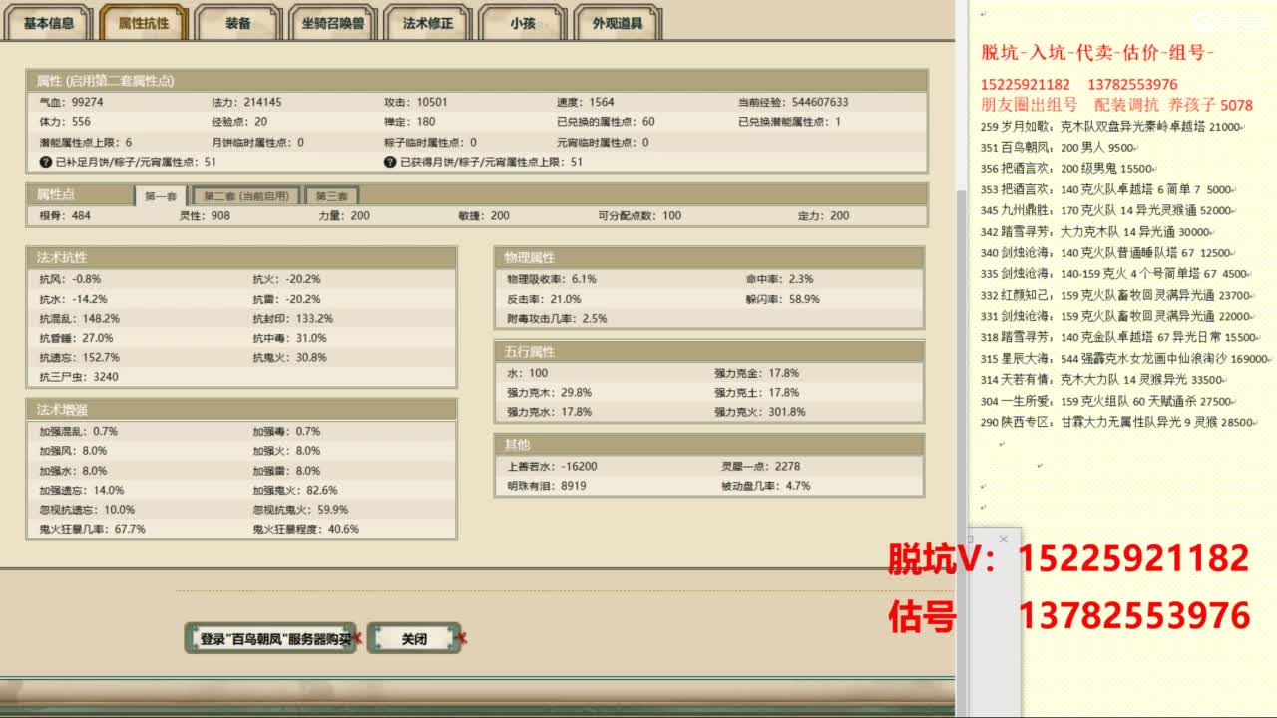Click the help icon beside 已补足月饼/粽子/元宵属性点

tap(45, 162)
